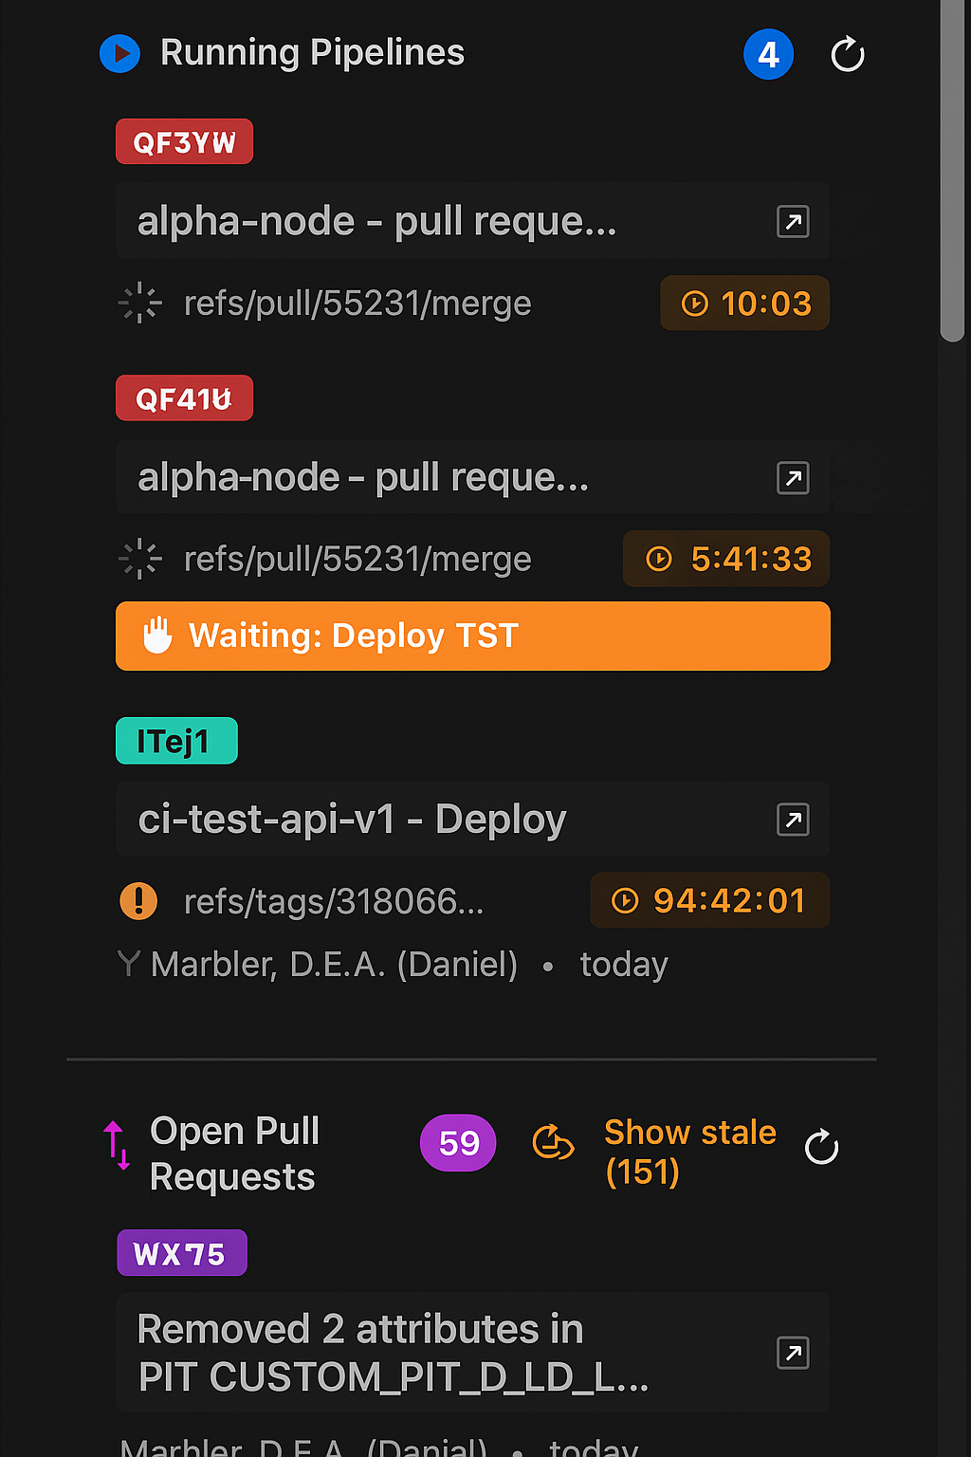Open external link for QF41U pipeline
The height and width of the screenshot is (1457, 971).
pyautogui.click(x=793, y=477)
